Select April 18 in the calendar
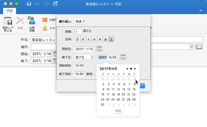The image size is (207, 127). 113,94
